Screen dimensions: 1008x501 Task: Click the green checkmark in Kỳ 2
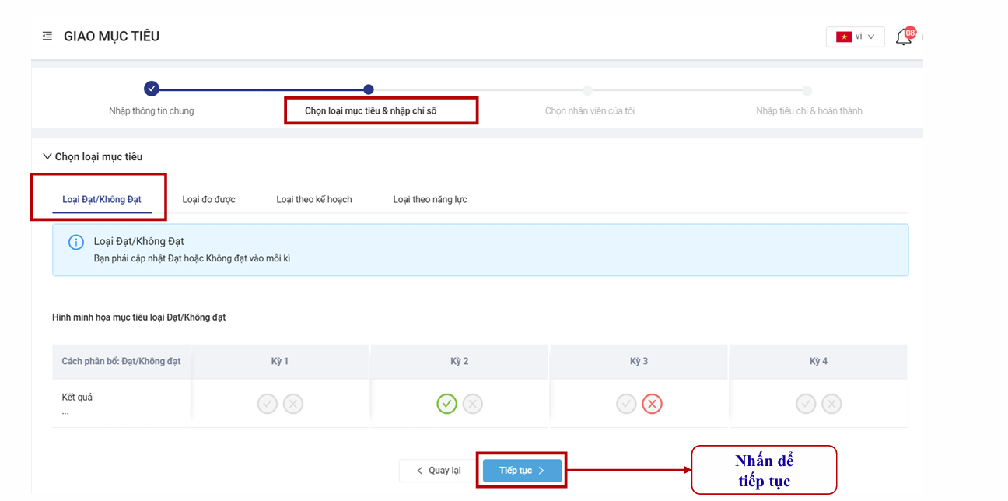click(446, 404)
